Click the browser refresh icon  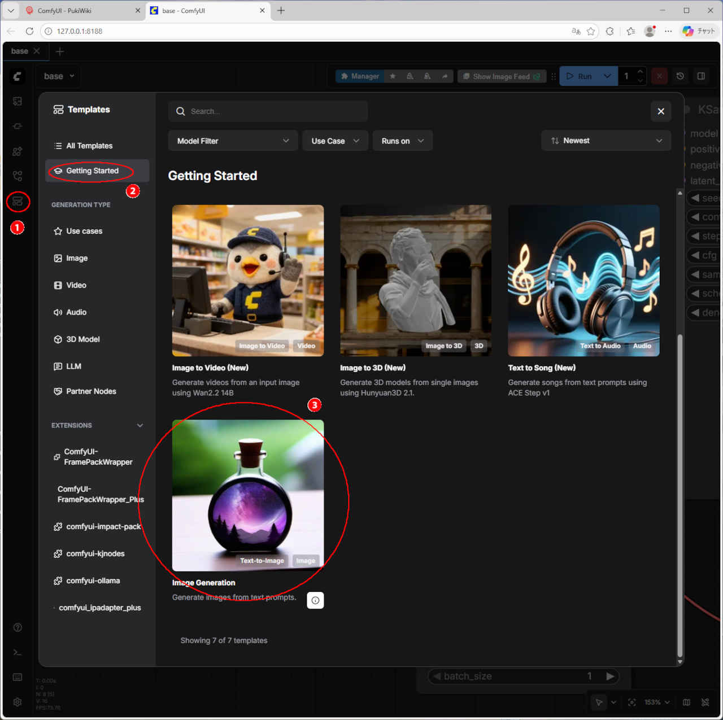click(29, 31)
